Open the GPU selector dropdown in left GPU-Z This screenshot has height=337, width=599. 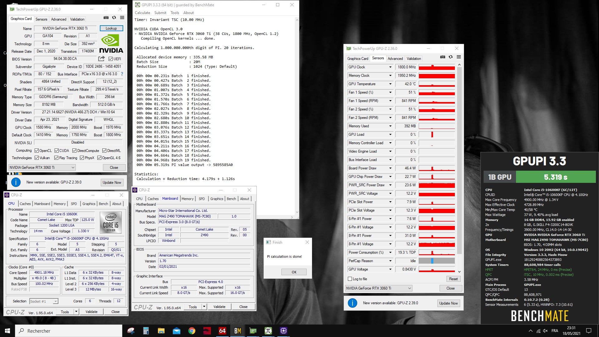click(42, 168)
